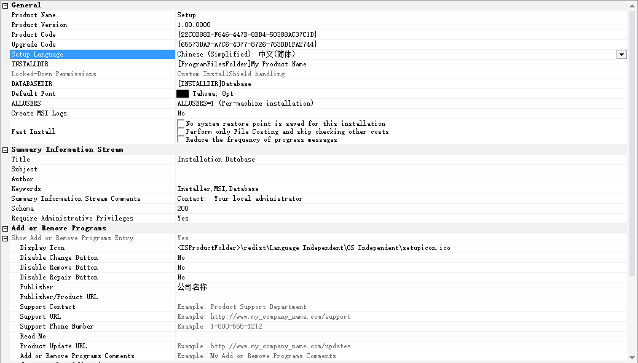Click the Default Font color swatch
The width and height of the screenshot is (638, 363).
(181, 93)
